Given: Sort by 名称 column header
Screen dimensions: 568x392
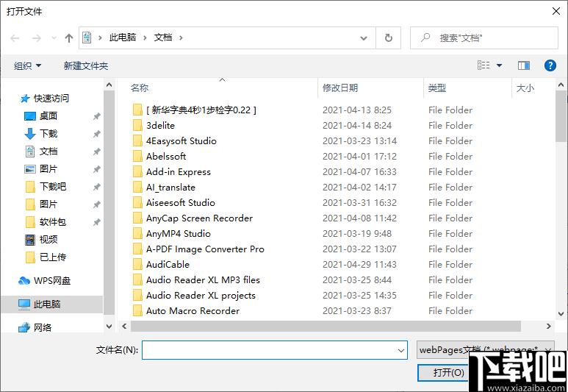Looking at the screenshot, I should (140, 88).
